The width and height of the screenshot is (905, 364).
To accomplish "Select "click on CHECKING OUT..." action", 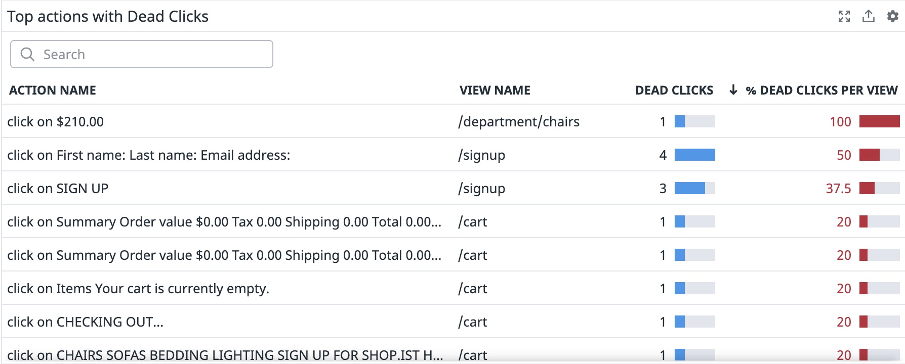I will pos(85,322).
